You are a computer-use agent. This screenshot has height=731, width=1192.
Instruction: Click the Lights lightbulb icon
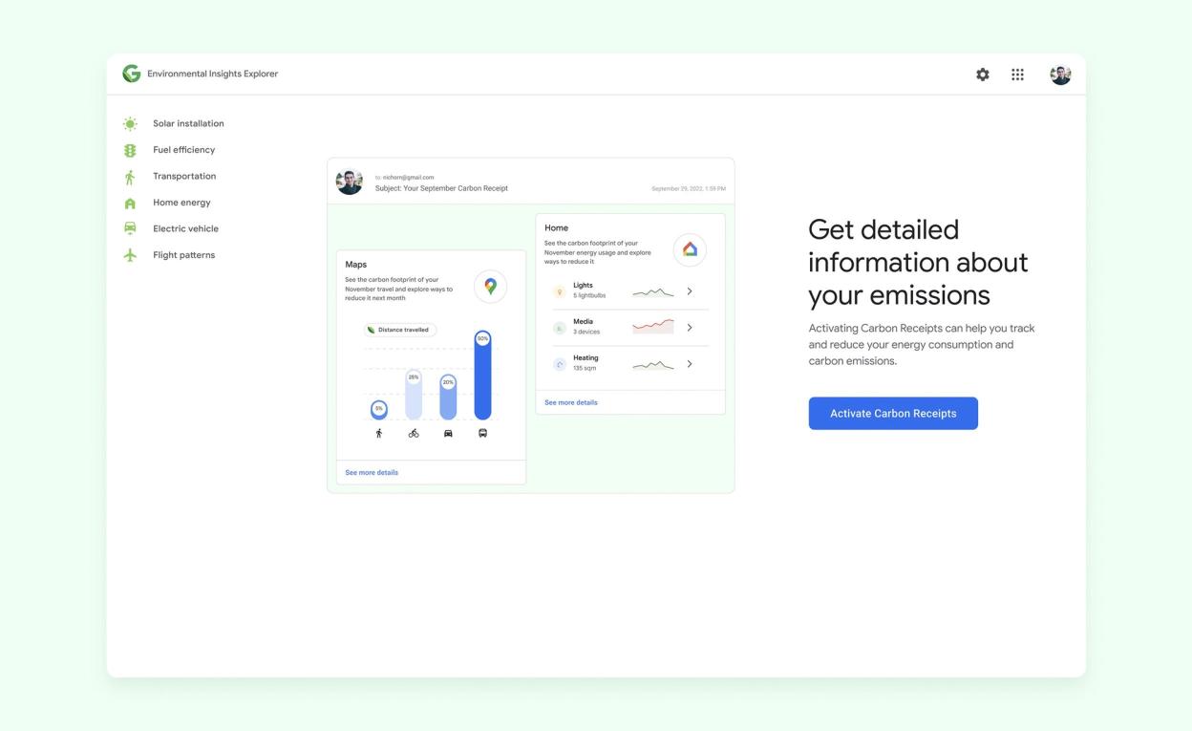point(560,291)
